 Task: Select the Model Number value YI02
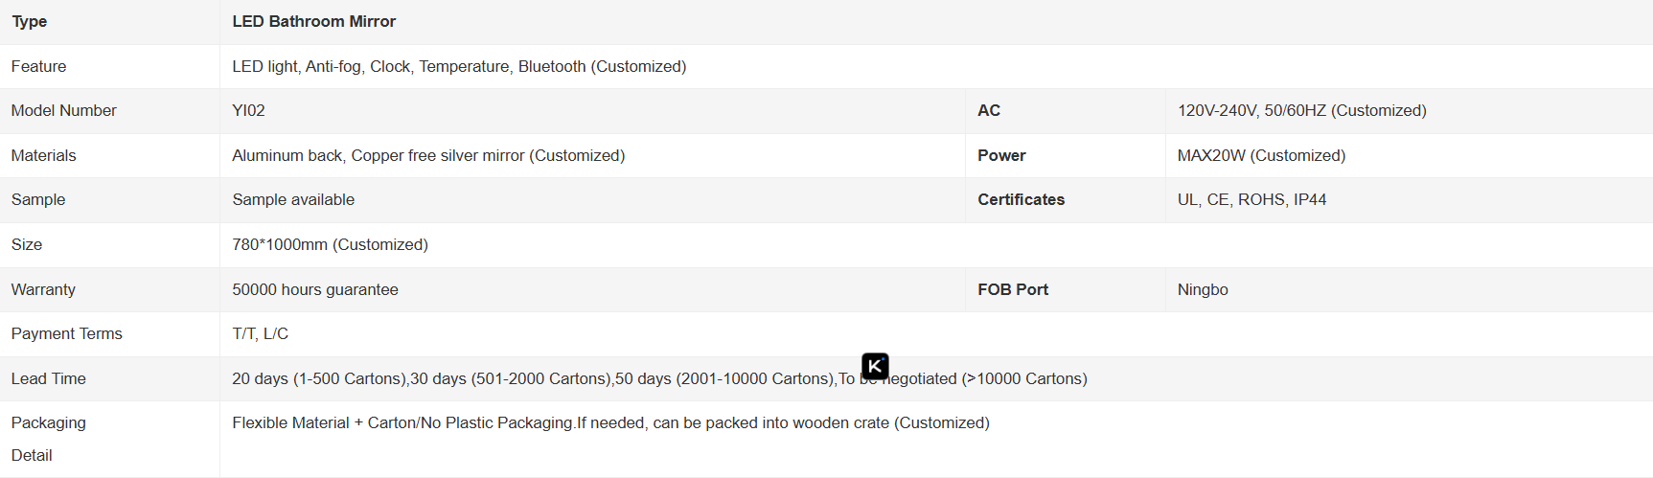point(248,110)
